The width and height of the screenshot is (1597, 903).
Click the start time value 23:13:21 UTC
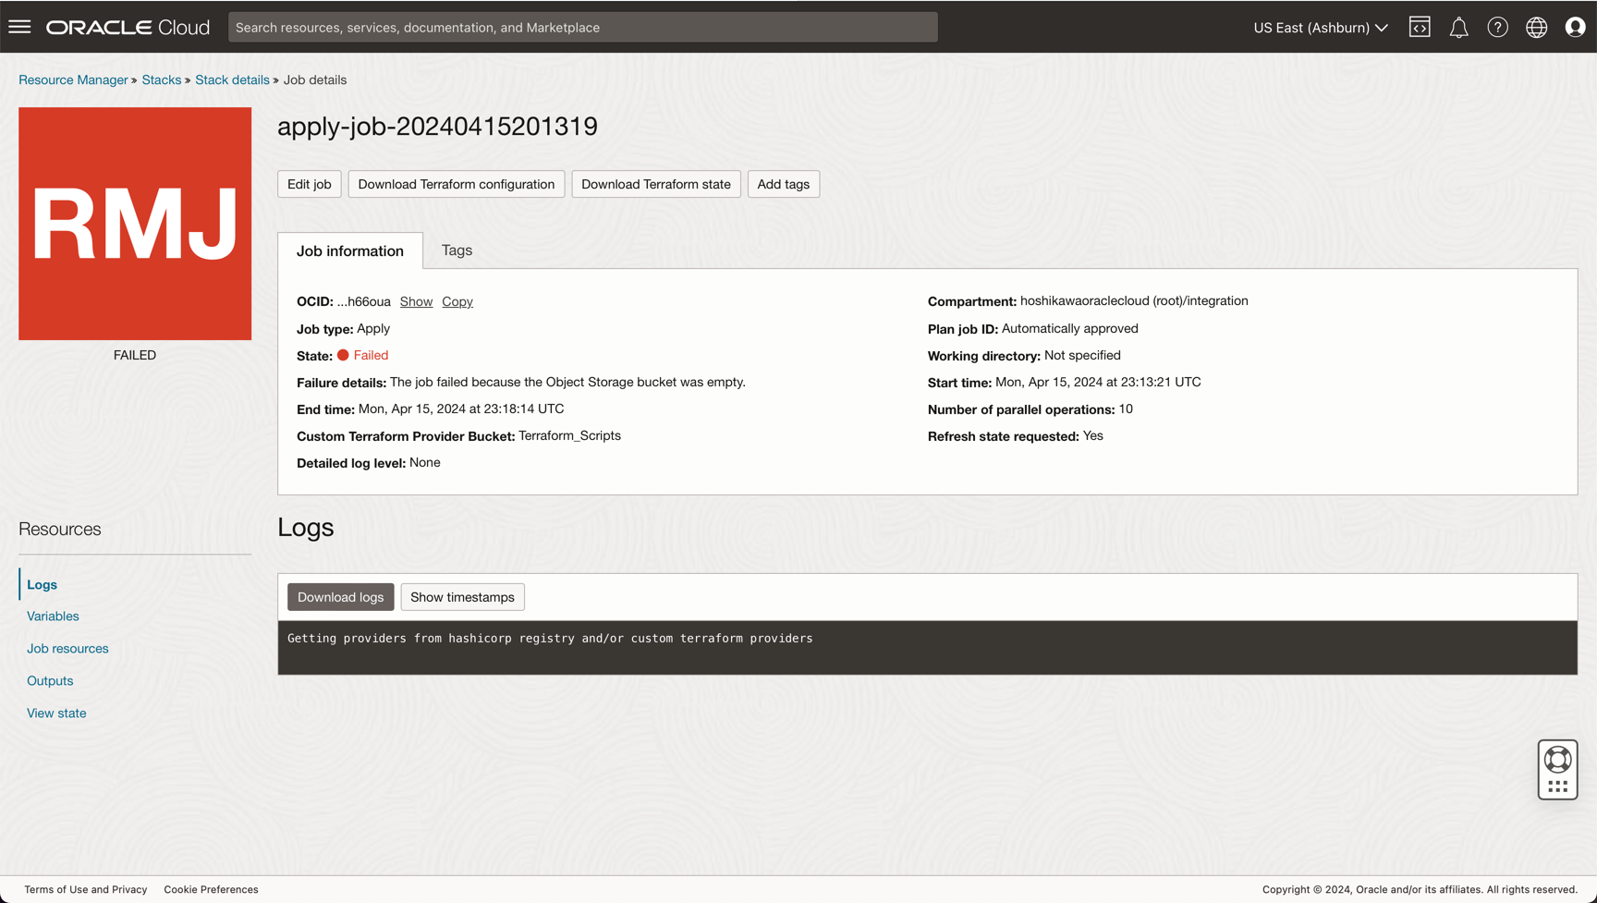[x=1098, y=383]
